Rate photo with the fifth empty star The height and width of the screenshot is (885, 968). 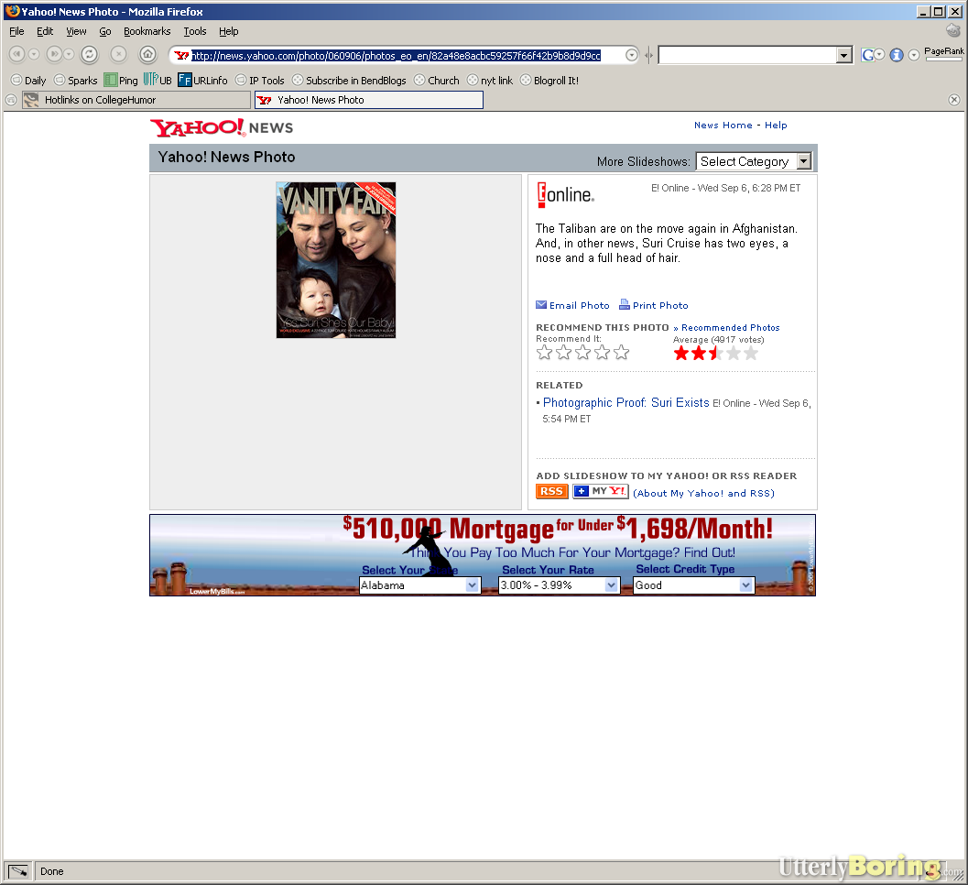click(x=622, y=353)
